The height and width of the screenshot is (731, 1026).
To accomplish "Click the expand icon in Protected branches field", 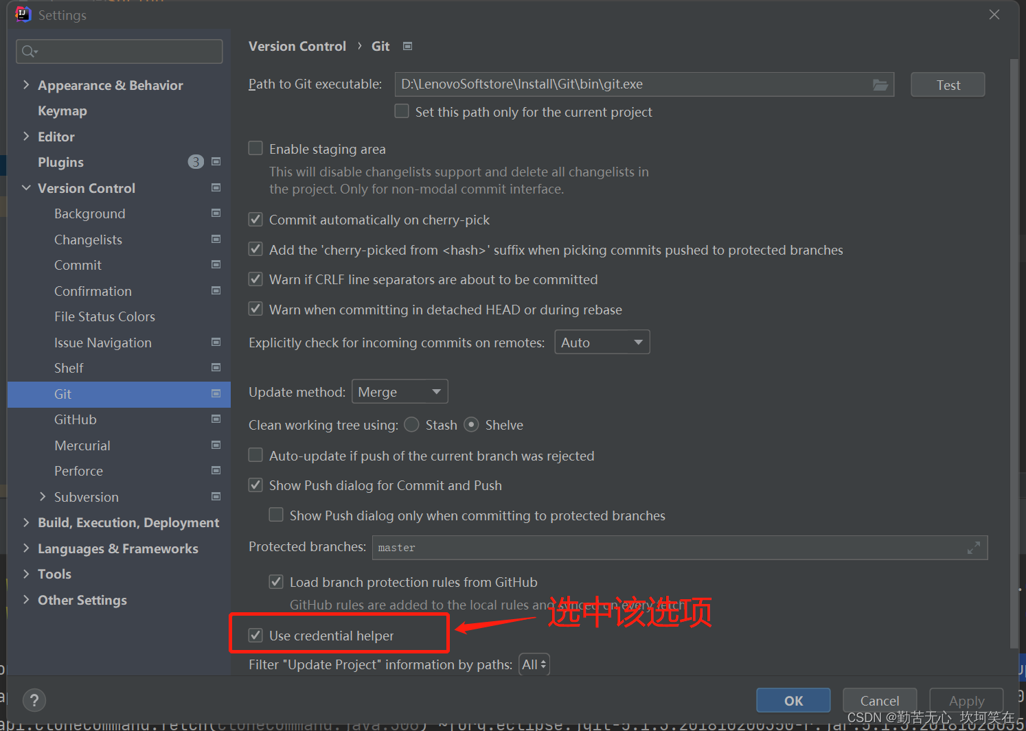I will (x=973, y=548).
